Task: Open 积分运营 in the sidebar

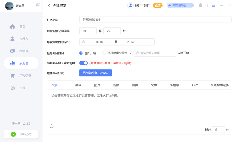Action: pyautogui.click(x=25, y=76)
